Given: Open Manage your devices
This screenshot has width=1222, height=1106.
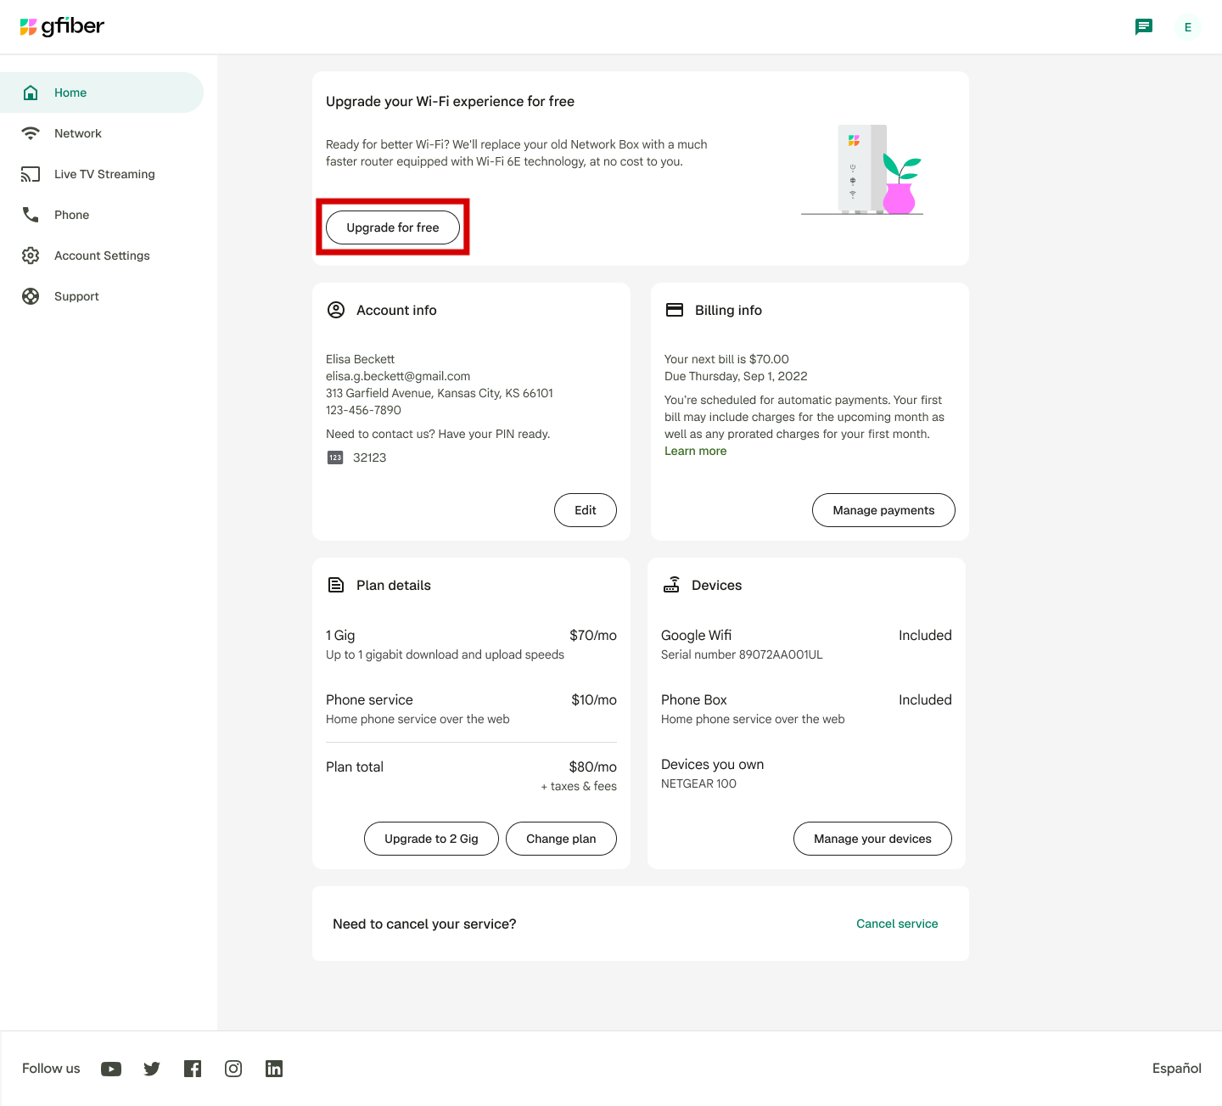Looking at the screenshot, I should (x=872, y=839).
